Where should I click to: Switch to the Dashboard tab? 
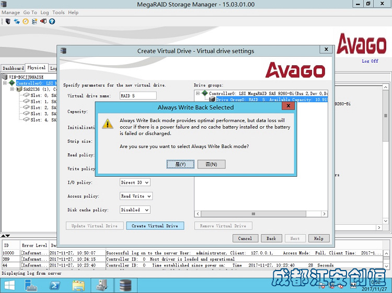[x=13, y=68]
